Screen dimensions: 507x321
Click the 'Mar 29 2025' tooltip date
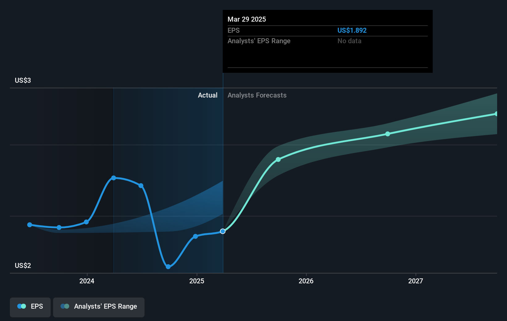pos(247,19)
